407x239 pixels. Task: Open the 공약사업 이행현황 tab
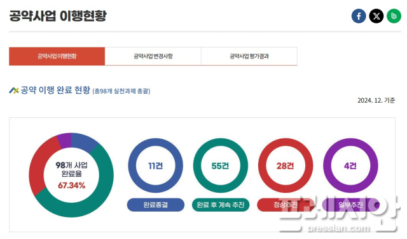[x=57, y=56]
